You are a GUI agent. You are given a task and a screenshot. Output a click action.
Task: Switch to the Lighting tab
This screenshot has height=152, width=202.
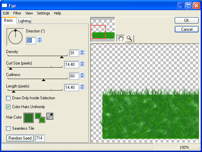[x=24, y=21]
